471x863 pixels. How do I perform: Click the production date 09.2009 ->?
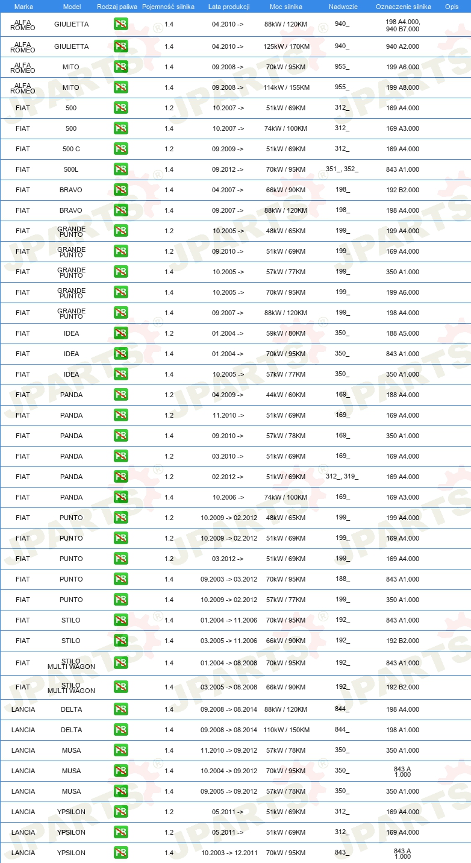[228, 149]
